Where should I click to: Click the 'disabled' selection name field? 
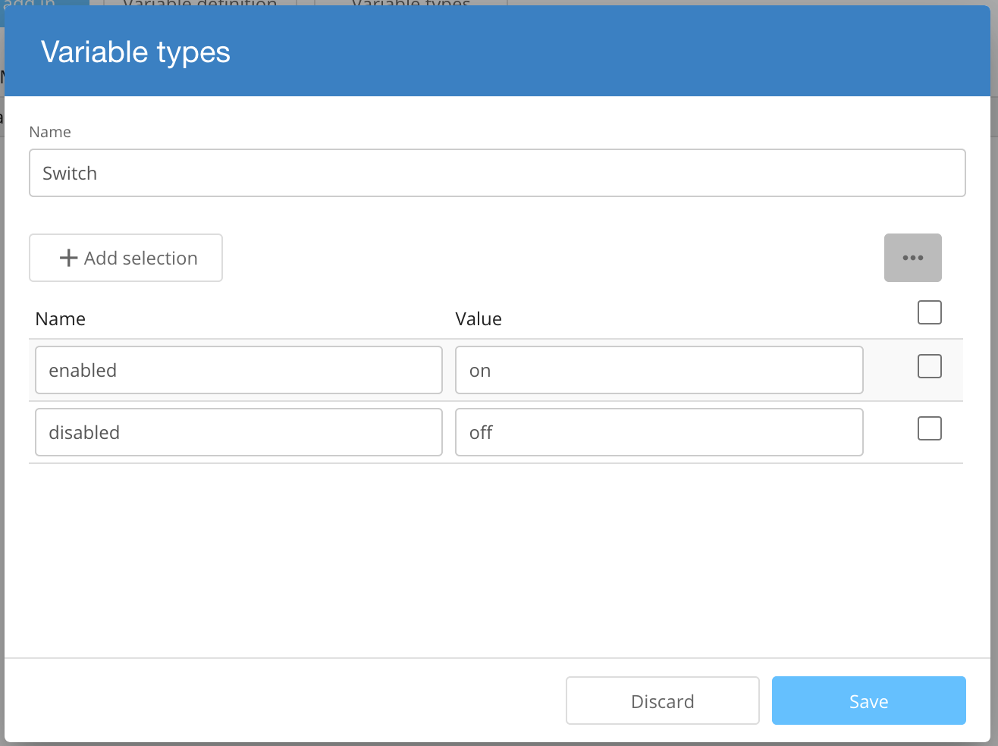tap(238, 432)
